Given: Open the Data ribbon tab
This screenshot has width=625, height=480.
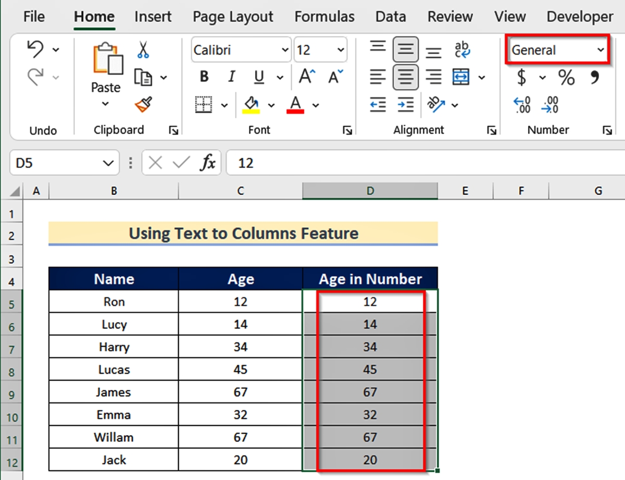Looking at the screenshot, I should 390,17.
